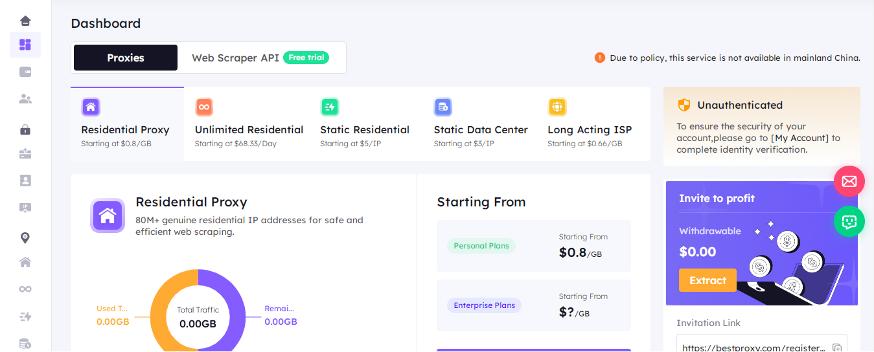Click the users group sidebar icon
The width and height of the screenshot is (874, 352).
pos(25,99)
